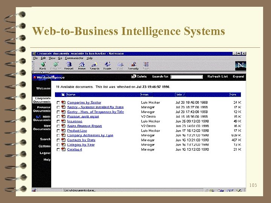Screen dimensions: 271x203
Task: Click Logout in the sidebar
Action: click(x=45, y=153)
